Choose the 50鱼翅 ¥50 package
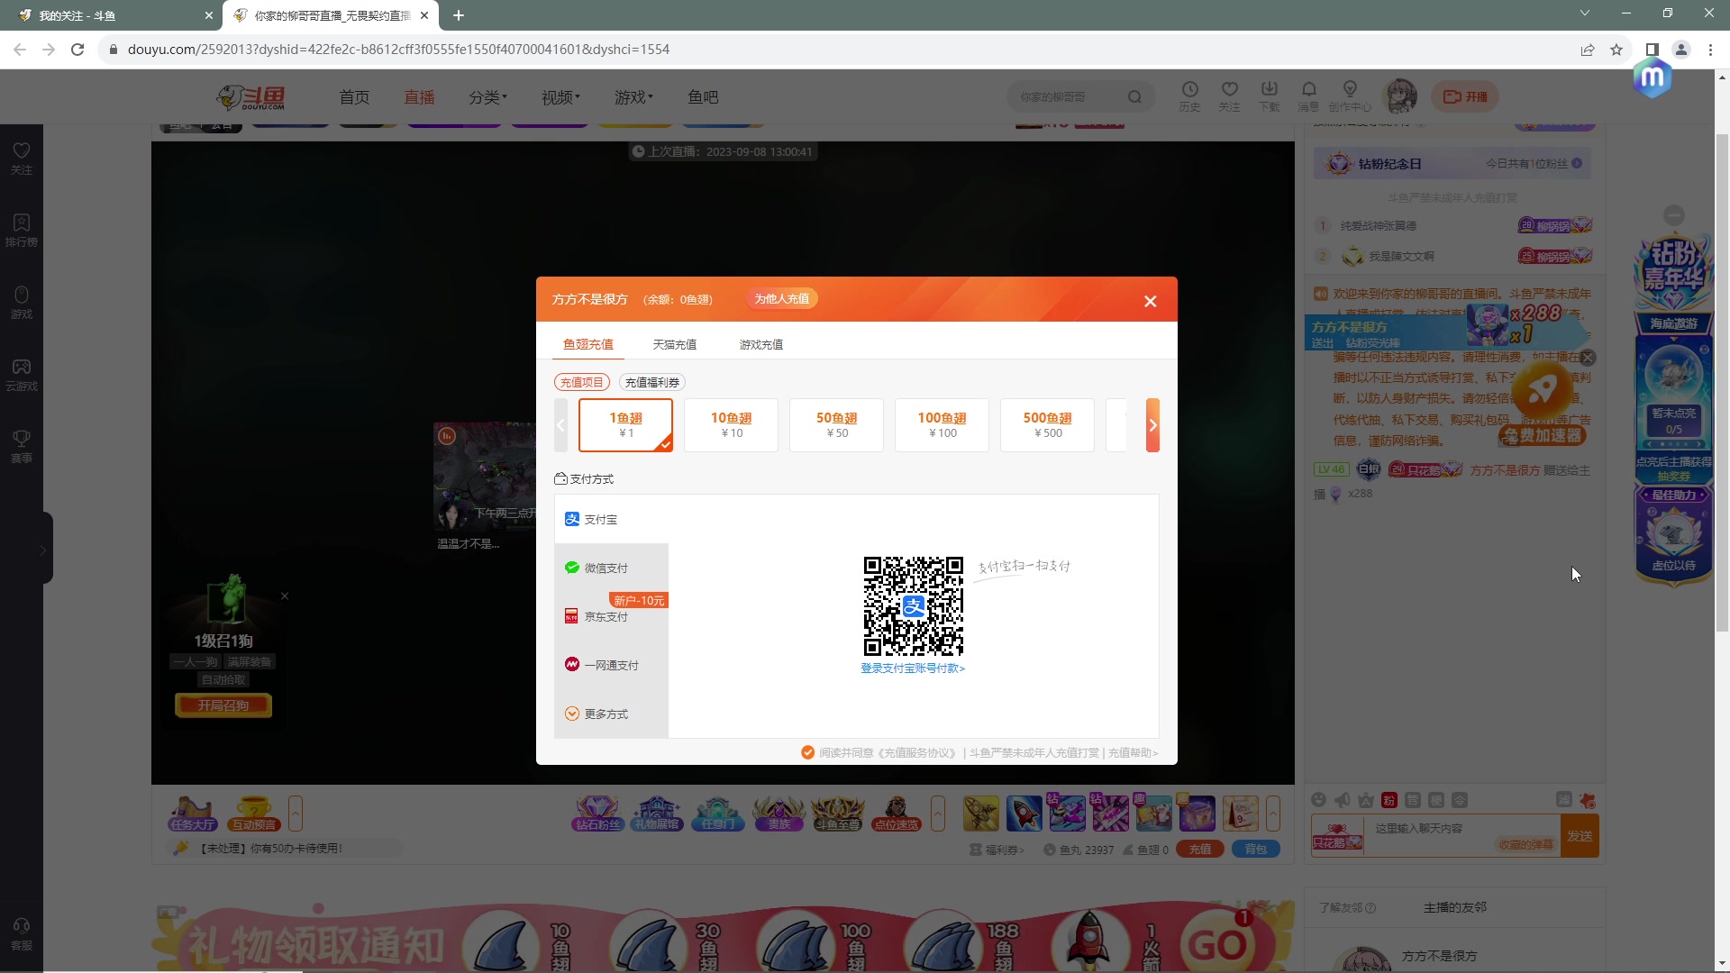The width and height of the screenshot is (1730, 973). (x=836, y=425)
